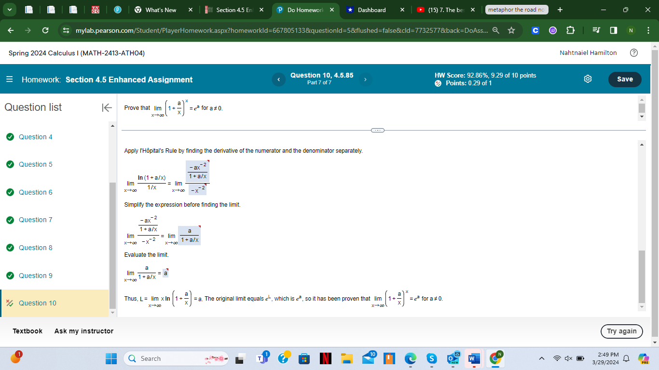Open the homework question list hamburger menu

[8, 79]
